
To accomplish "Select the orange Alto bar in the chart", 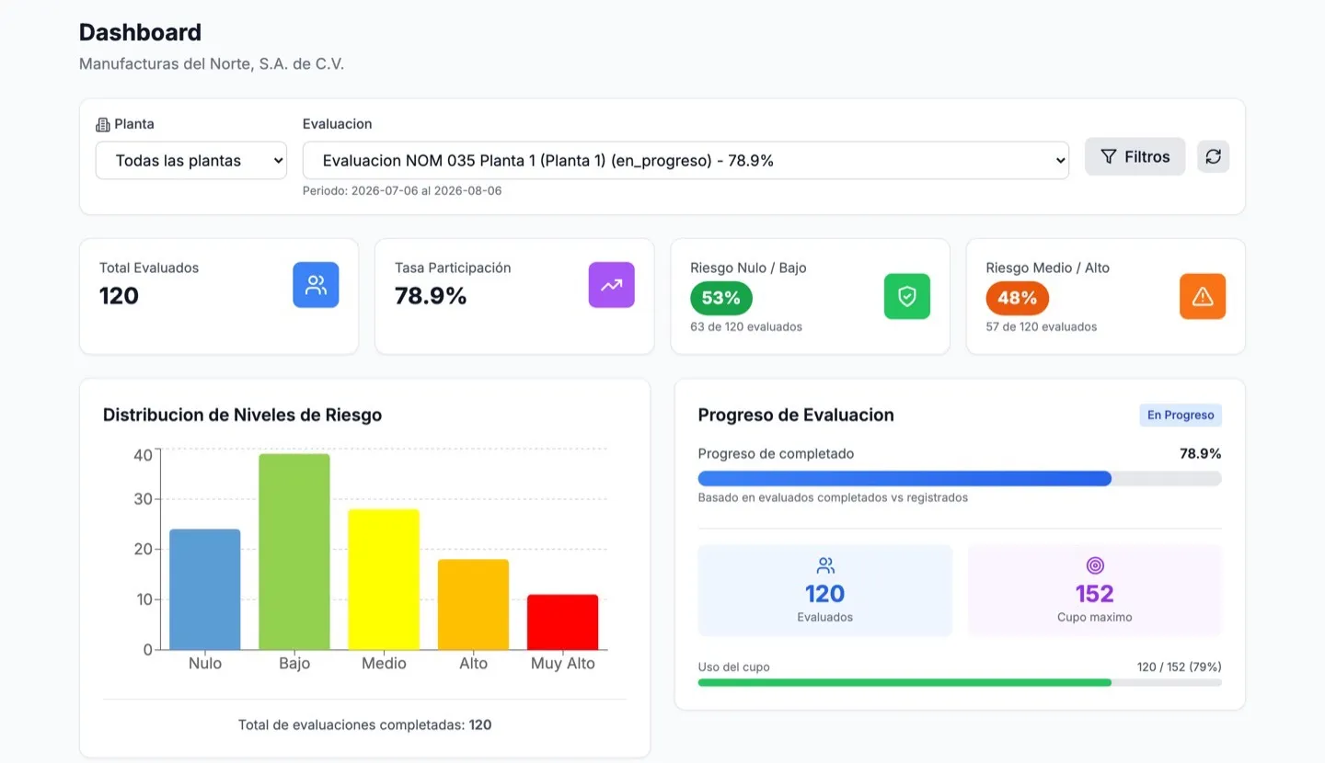I will [x=473, y=604].
